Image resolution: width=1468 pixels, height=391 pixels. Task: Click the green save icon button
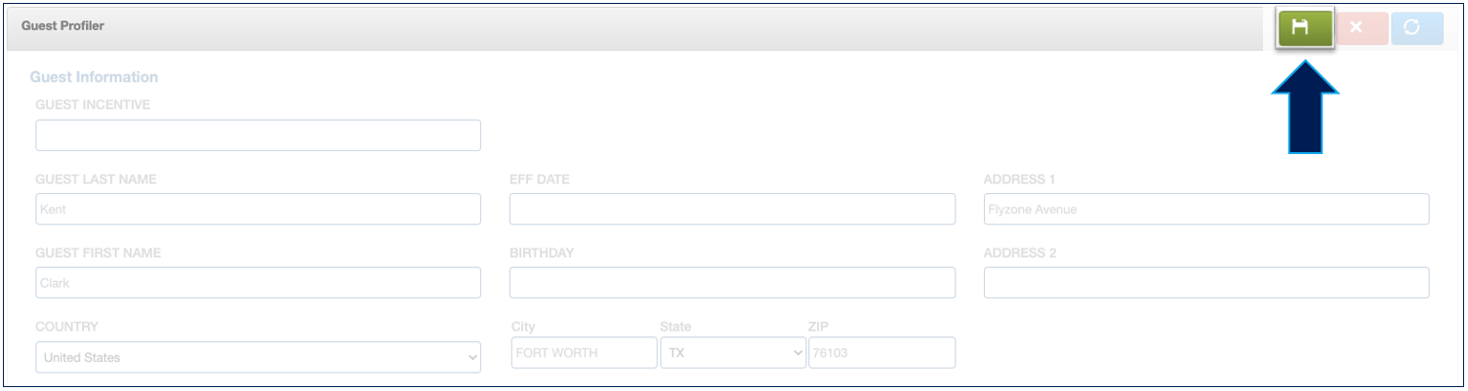click(x=1305, y=27)
